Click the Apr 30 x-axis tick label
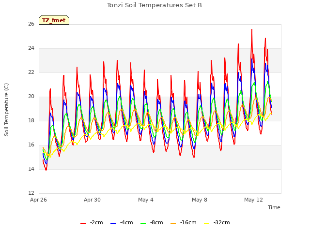This screenshot has height=232, width=310. coord(92,200)
